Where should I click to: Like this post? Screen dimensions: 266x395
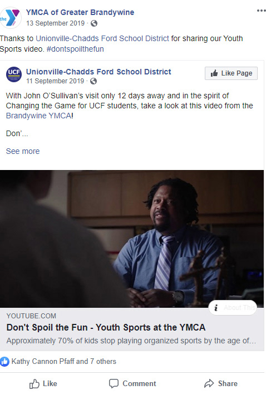coord(43,384)
